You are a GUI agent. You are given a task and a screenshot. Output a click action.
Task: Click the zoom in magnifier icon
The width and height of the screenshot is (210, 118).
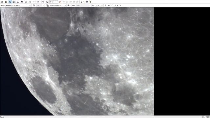[x=43, y=2]
